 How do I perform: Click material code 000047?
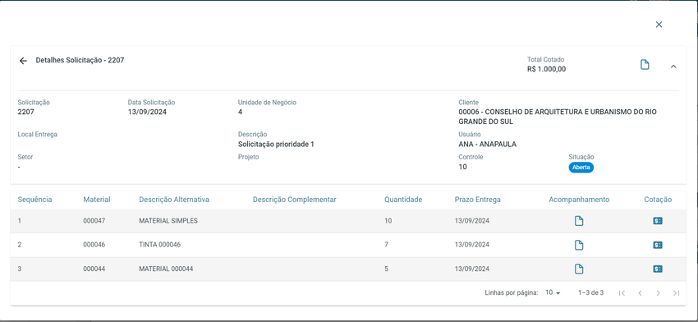(x=94, y=221)
